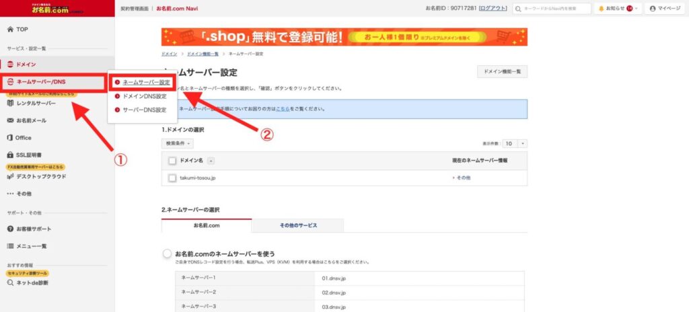Click the takumi-tosou.jp domain name
This screenshot has width=689, height=312.
198,178
